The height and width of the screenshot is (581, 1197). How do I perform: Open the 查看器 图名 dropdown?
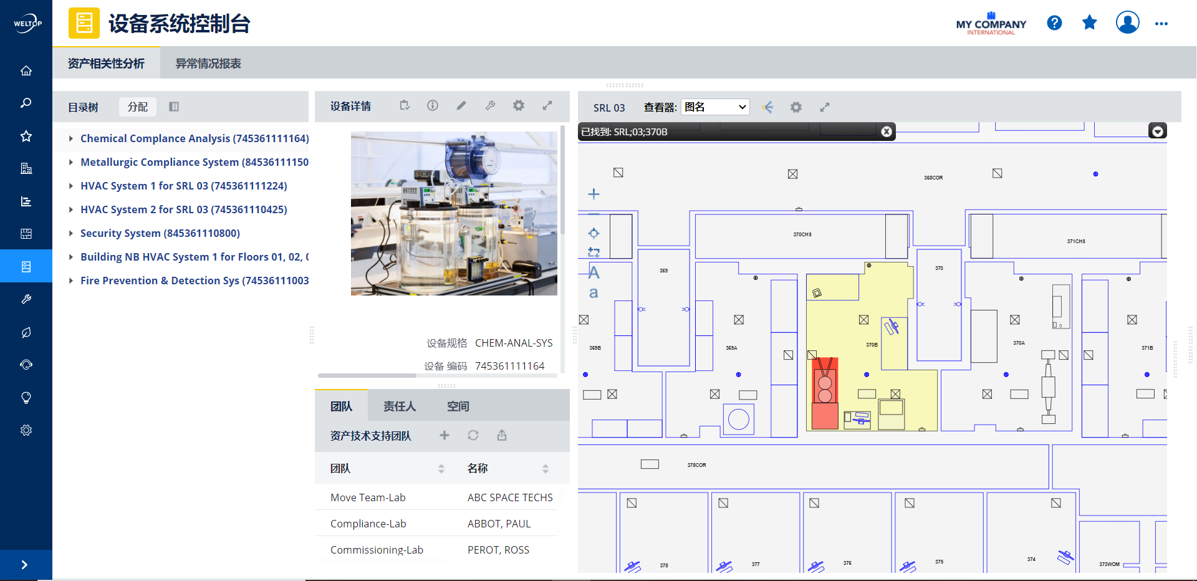point(715,107)
